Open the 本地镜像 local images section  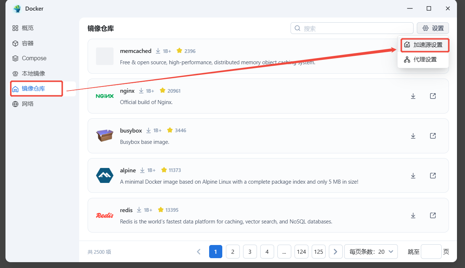pos(33,73)
